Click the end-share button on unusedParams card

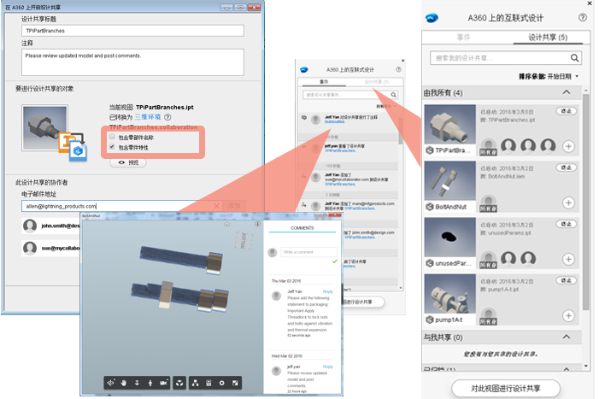pos(567,224)
